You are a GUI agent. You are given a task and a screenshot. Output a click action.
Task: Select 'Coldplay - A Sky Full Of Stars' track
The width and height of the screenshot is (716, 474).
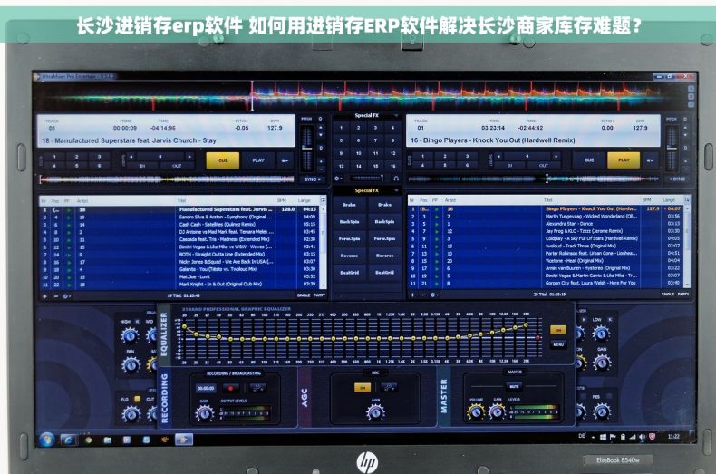[547, 238]
